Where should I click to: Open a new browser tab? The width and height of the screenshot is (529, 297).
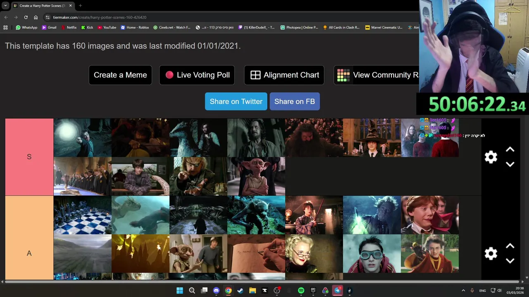point(80,6)
